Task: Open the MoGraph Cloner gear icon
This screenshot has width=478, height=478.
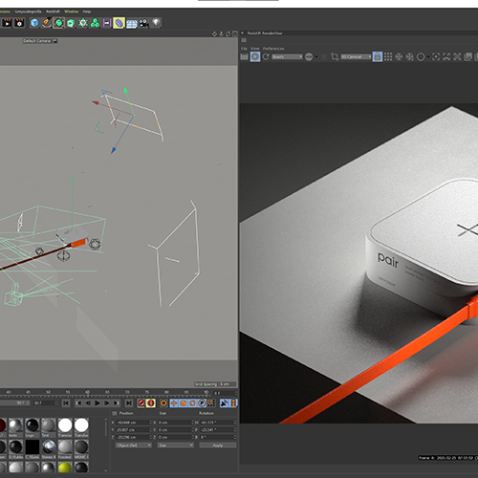Action: (x=83, y=23)
